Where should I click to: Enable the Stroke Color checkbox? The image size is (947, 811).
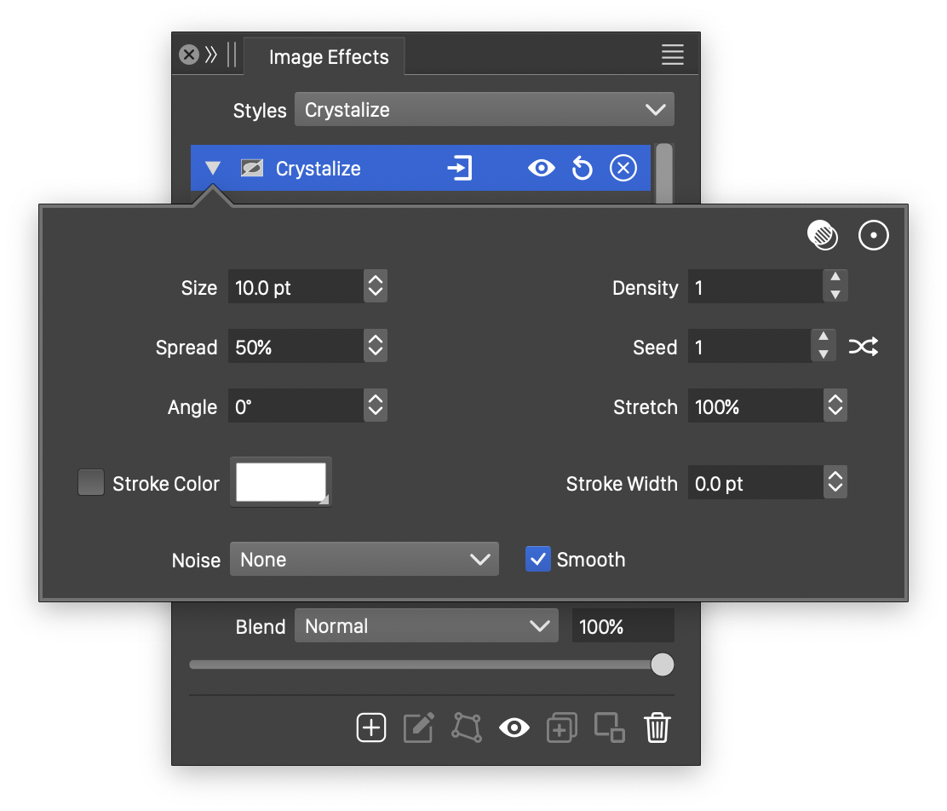click(91, 483)
